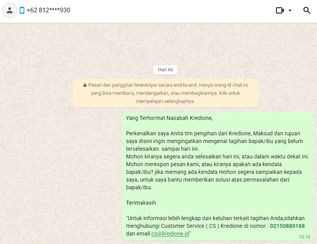The height and width of the screenshot is (244, 317).
Task: Click the blue phone icon beside number
Action: pyautogui.click(x=22, y=10)
